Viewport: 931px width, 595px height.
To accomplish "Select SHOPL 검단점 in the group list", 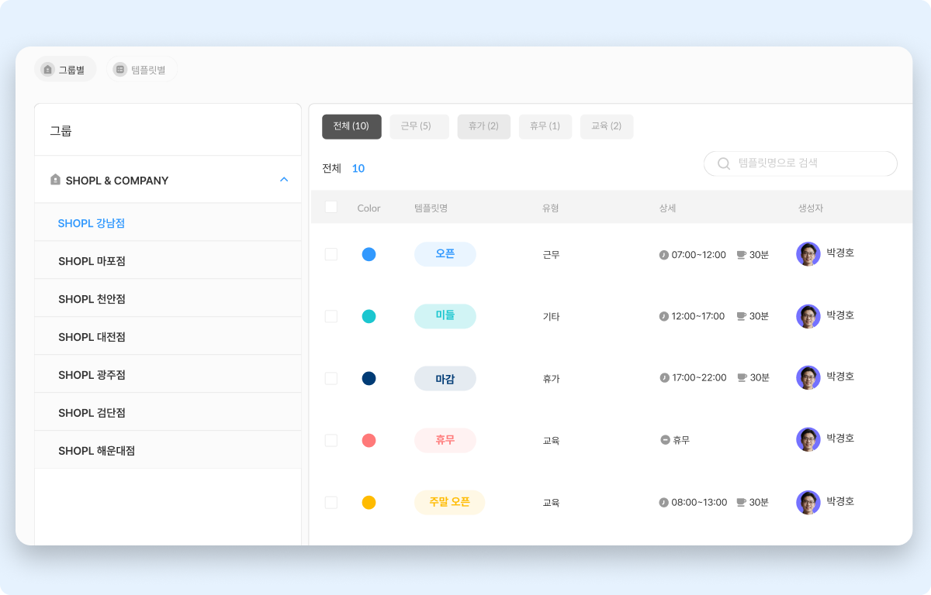I will tap(168, 412).
